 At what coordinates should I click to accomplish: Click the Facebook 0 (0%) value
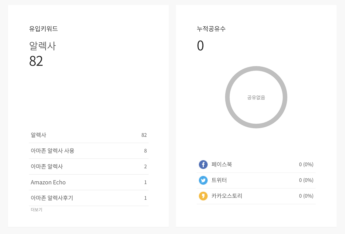coord(306,164)
